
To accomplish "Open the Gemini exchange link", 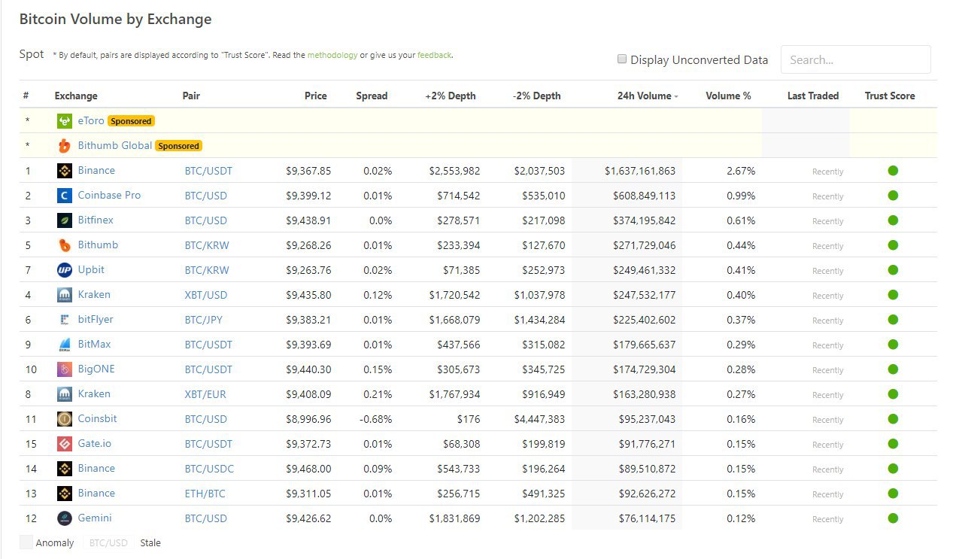I will click(x=95, y=518).
